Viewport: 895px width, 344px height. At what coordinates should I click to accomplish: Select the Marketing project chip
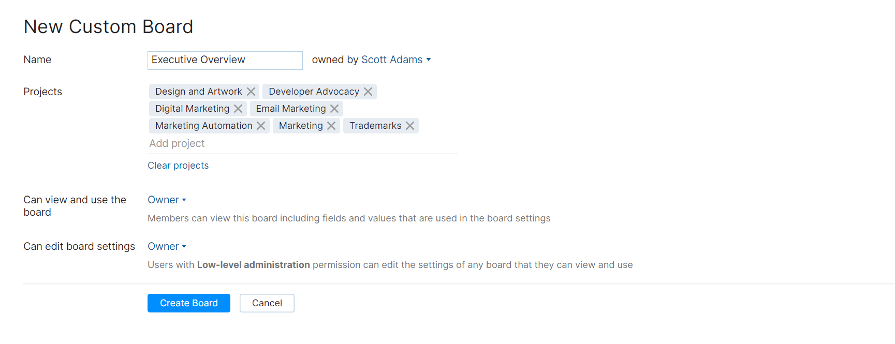301,125
